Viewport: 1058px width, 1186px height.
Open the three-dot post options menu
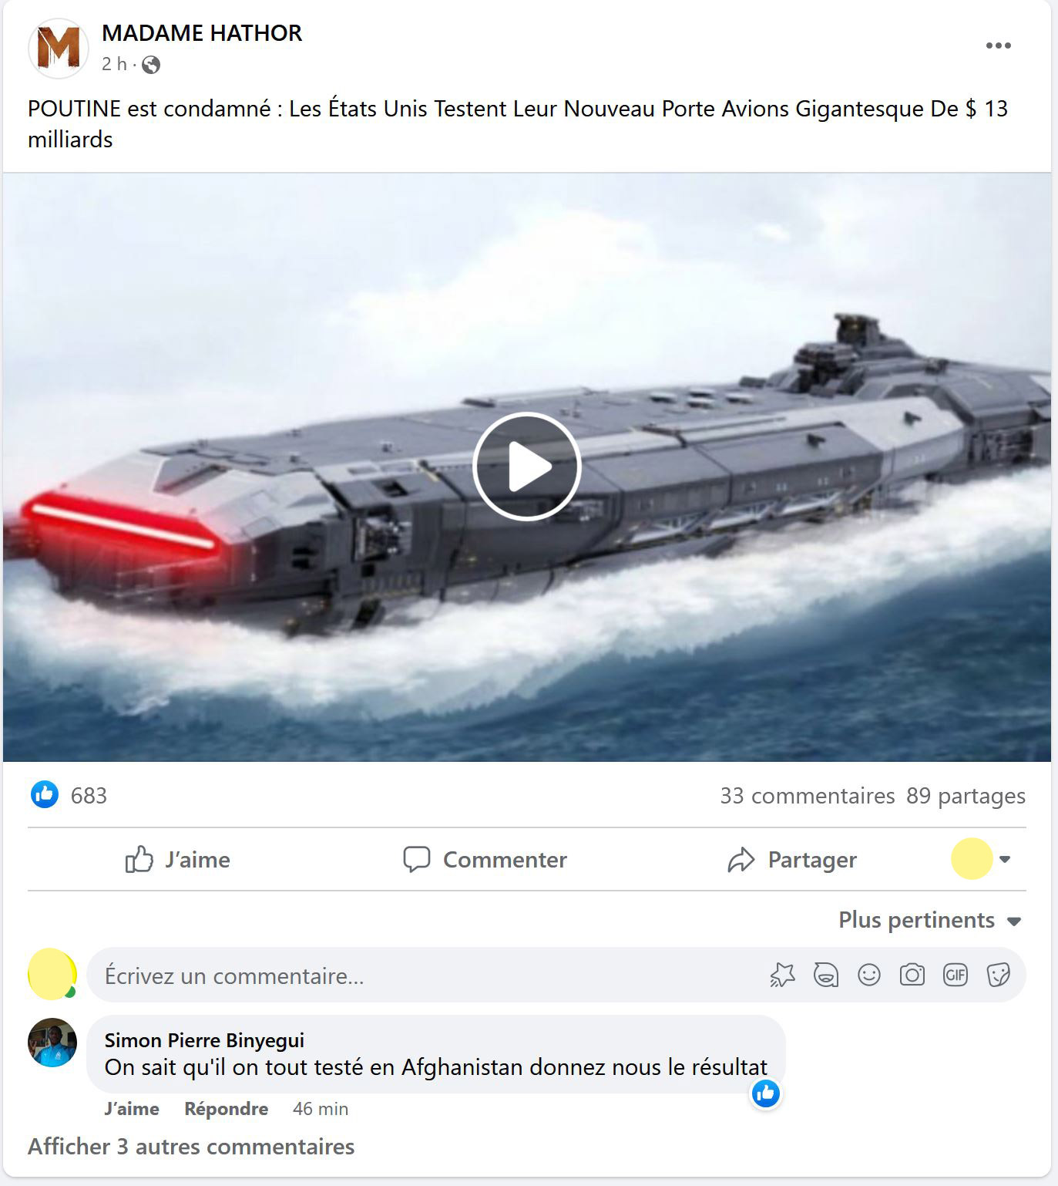998,45
